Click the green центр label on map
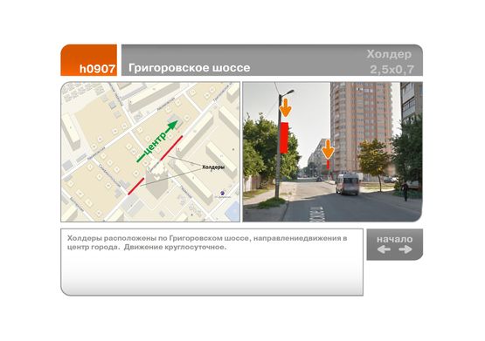Image resolution: width=485 pixels, height=341 pixels. click(x=156, y=143)
